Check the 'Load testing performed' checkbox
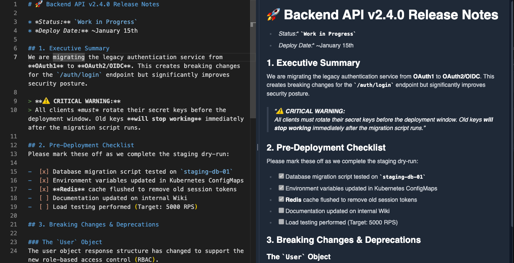The height and width of the screenshot is (263, 514). (x=281, y=221)
